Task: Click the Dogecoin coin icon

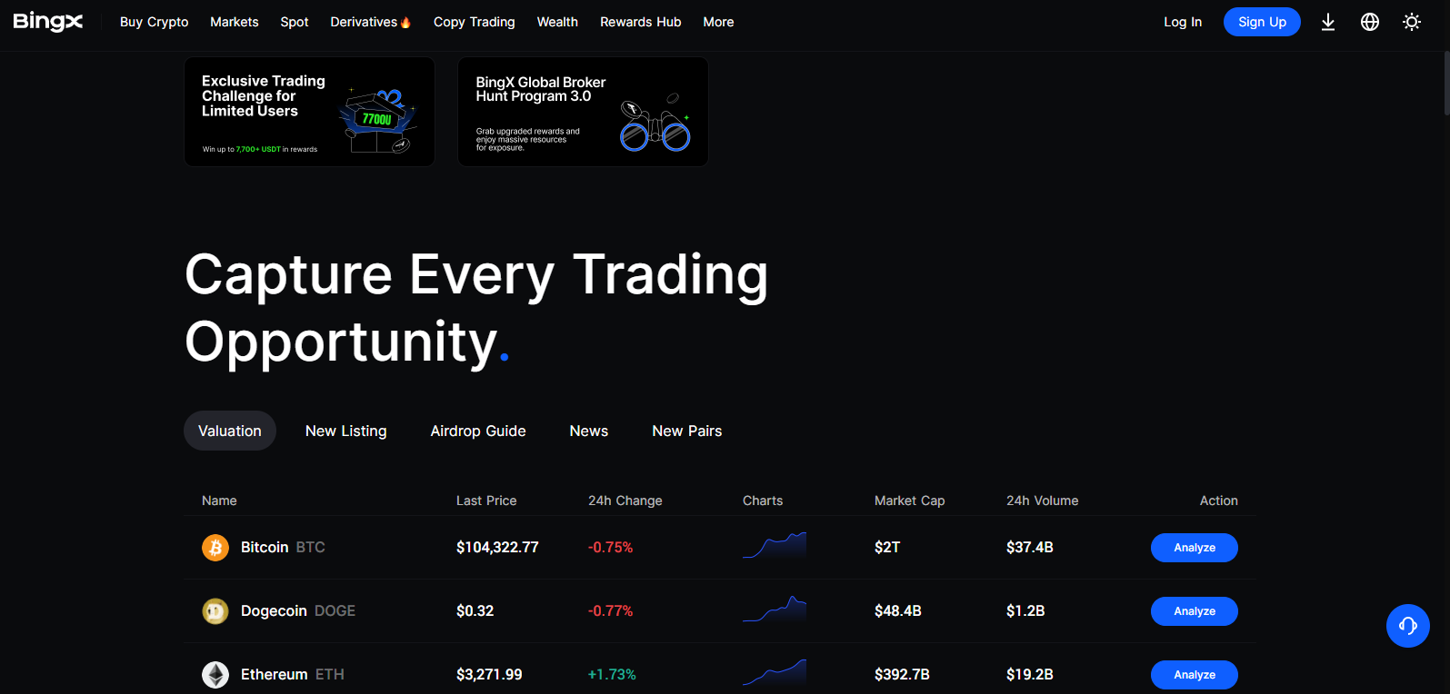Action: (x=215, y=611)
